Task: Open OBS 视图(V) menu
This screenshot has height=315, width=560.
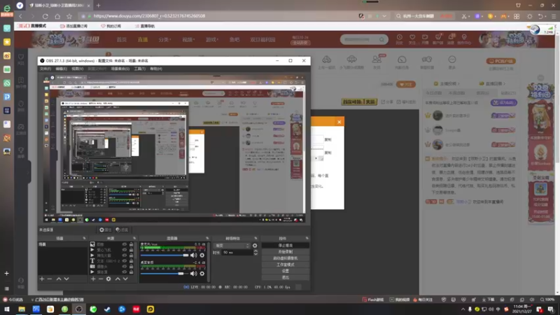Action: (78, 69)
